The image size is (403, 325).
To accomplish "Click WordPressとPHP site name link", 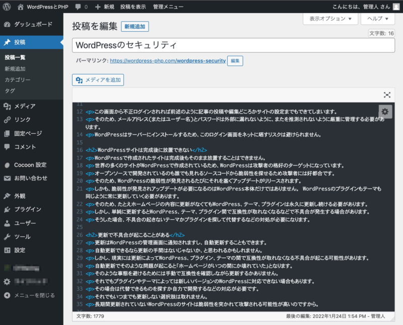I will [x=47, y=7].
